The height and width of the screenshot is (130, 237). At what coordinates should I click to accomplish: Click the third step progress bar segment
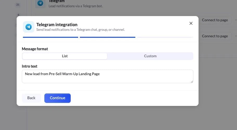(165, 37)
